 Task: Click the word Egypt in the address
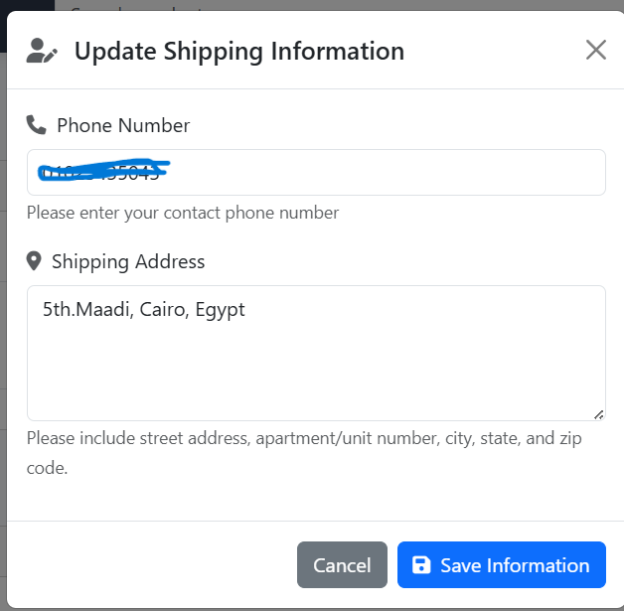point(220,310)
